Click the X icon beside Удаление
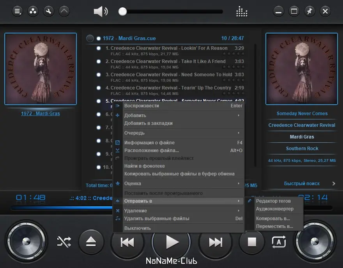The height and width of the screenshot is (268, 343). click(118, 211)
